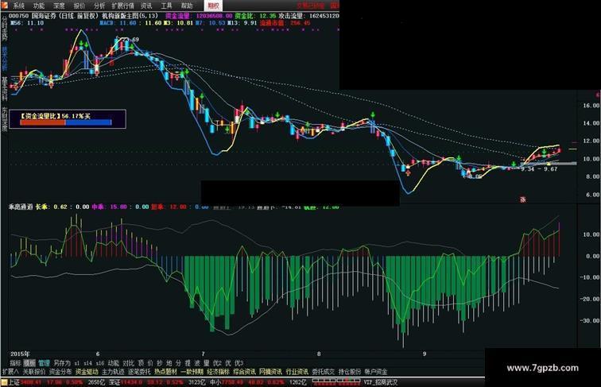The height and width of the screenshot is (387, 601).
Task: Select the 模板 tab
Action: point(29,362)
